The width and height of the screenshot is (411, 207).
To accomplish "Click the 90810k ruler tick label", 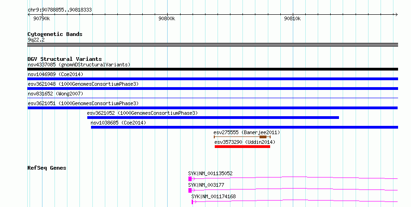I will (x=292, y=18).
